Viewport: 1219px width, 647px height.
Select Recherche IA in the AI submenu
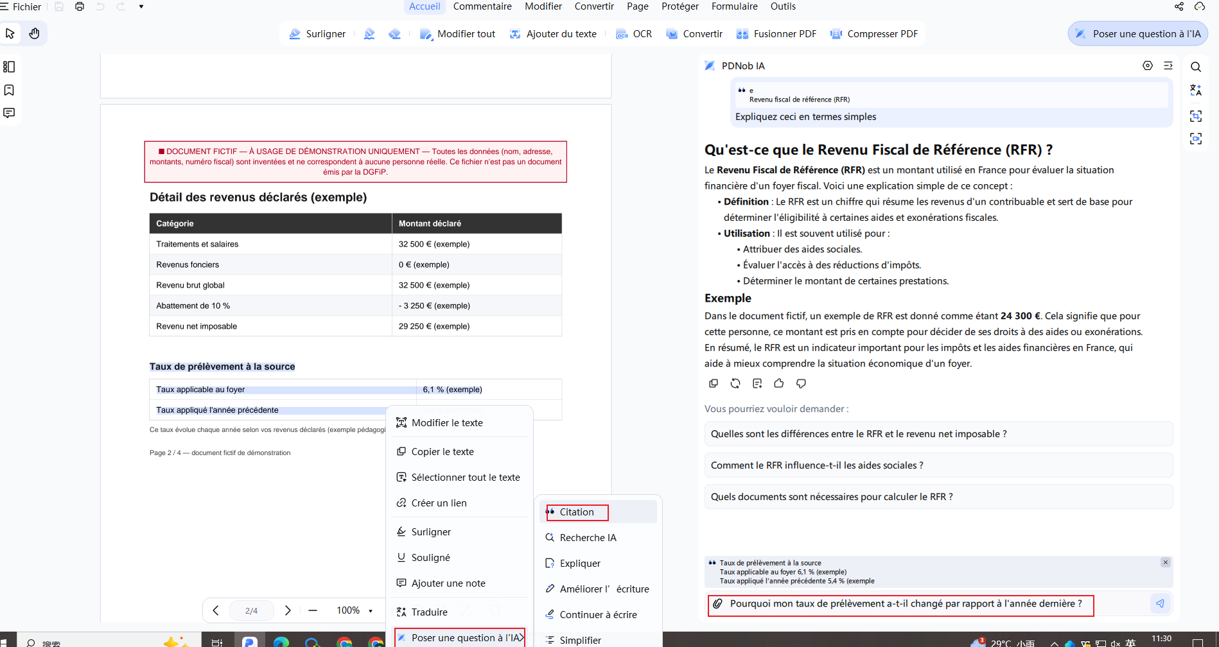click(598, 538)
